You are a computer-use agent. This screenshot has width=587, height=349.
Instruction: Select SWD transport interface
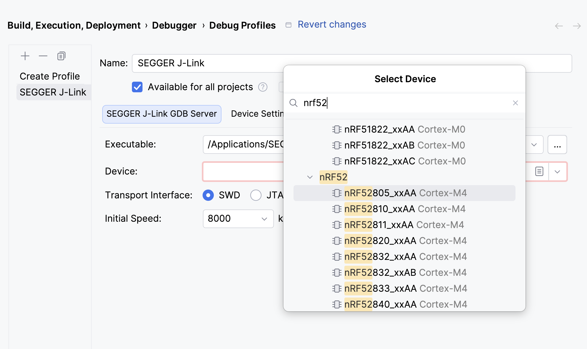pos(208,195)
